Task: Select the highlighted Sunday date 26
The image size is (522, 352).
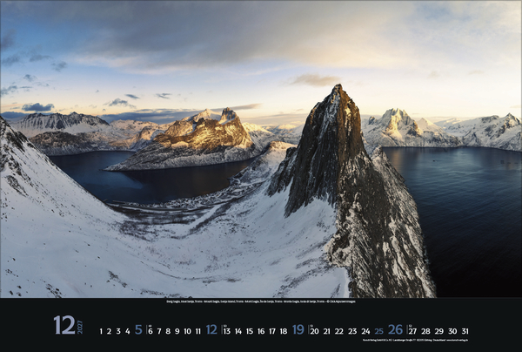Action: click(x=395, y=330)
